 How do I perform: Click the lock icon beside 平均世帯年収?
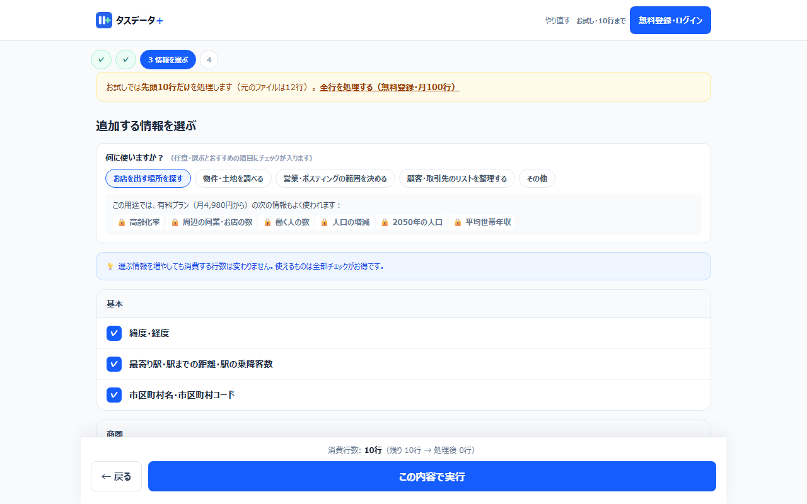(x=458, y=222)
